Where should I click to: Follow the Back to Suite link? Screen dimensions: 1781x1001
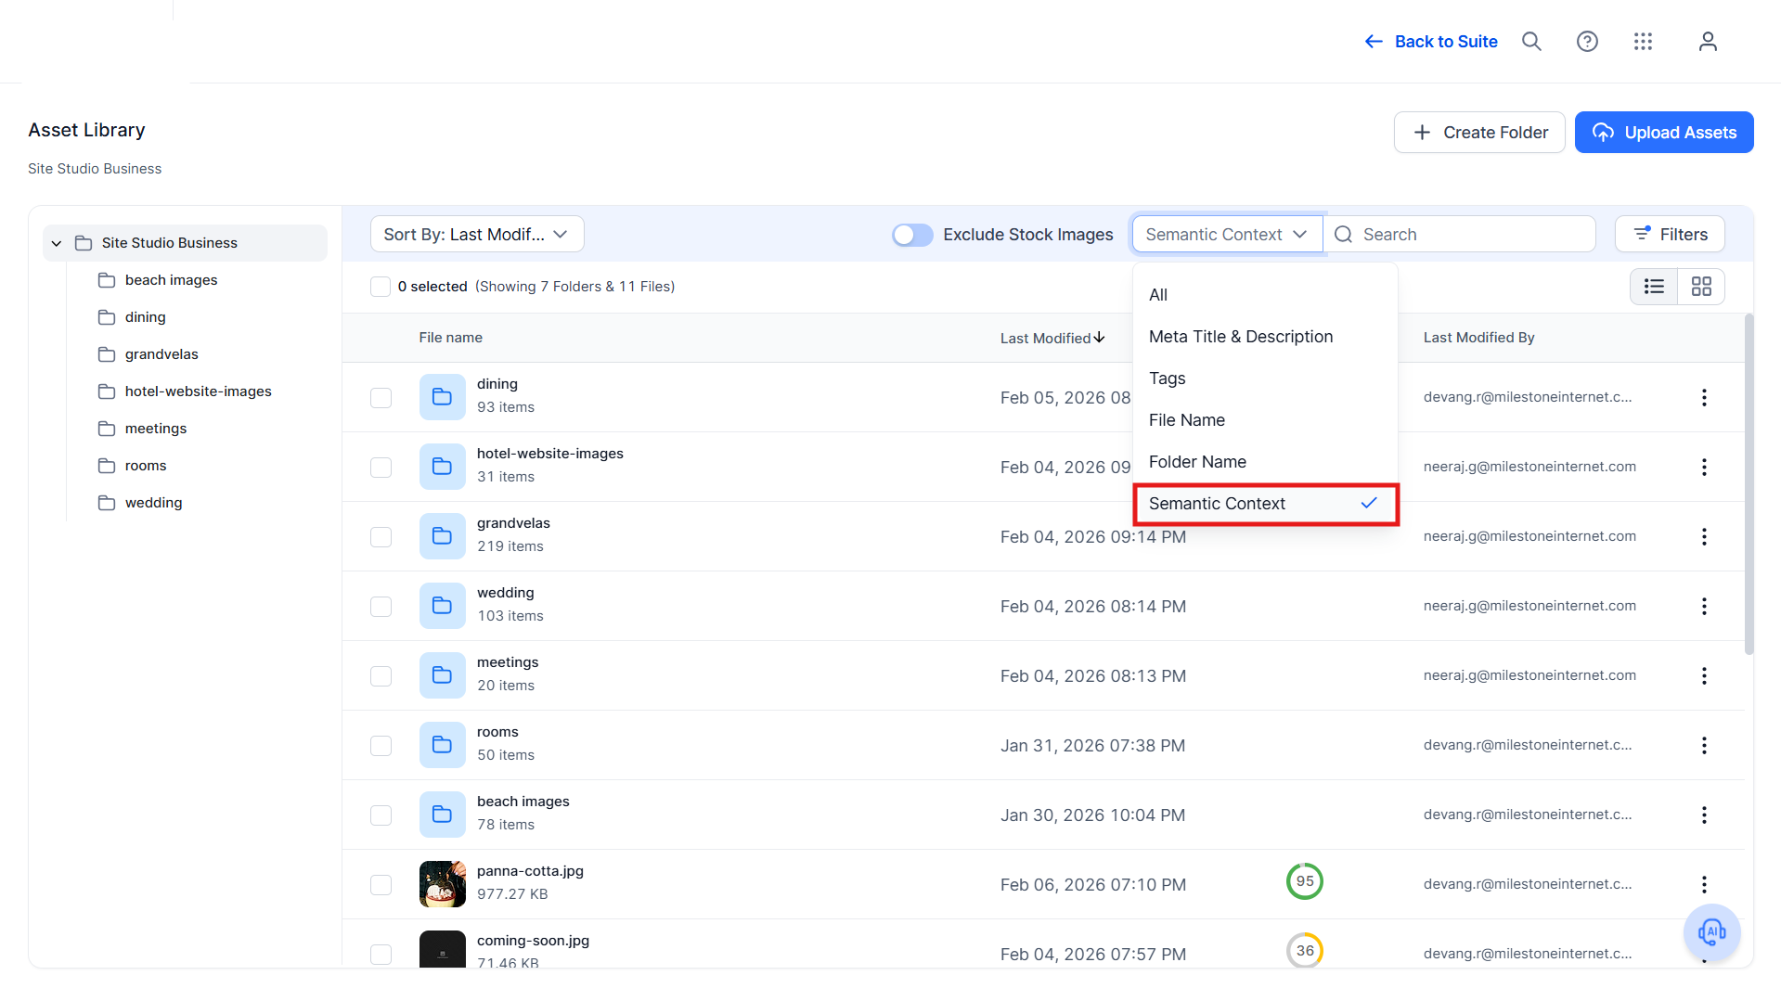[x=1431, y=42]
